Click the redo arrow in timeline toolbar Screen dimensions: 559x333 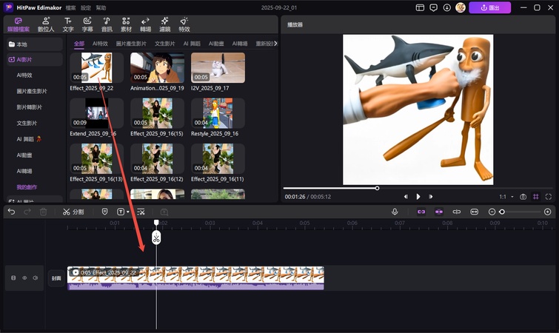27,212
